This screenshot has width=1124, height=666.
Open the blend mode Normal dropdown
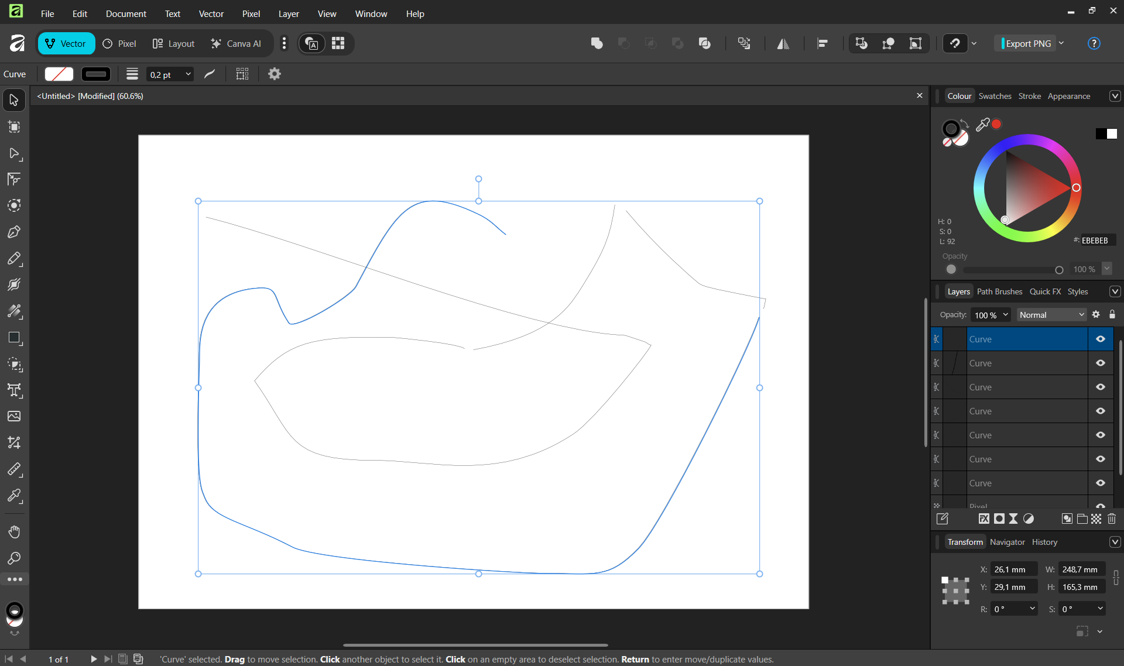(1051, 315)
